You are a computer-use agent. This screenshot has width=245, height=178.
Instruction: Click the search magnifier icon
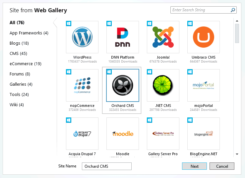pyautogui.click(x=233, y=10)
